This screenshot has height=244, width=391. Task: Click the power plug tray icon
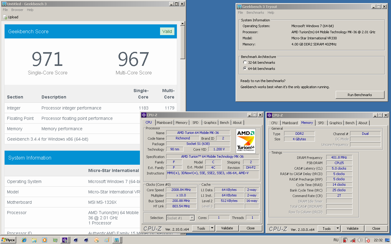[345, 240]
